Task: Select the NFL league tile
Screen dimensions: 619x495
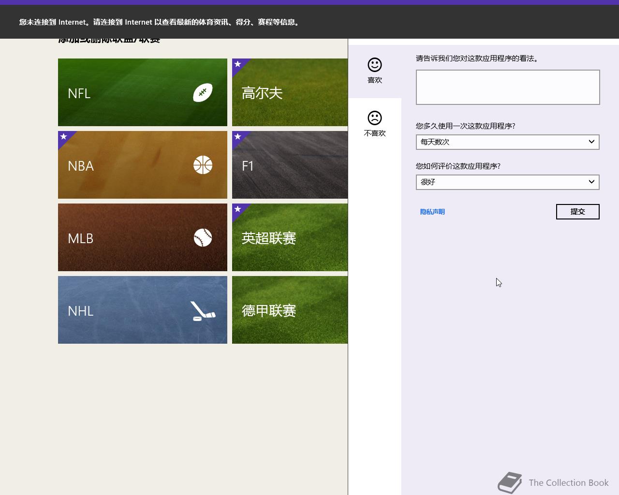Action: tap(143, 92)
